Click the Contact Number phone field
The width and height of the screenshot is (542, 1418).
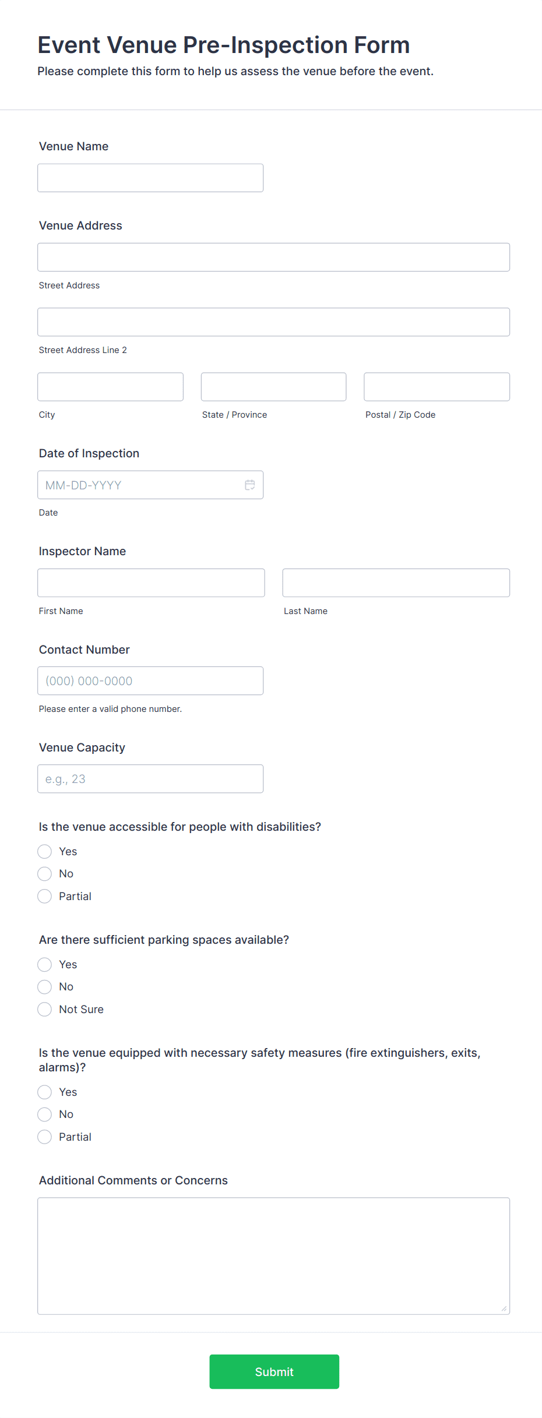pyautogui.click(x=150, y=680)
